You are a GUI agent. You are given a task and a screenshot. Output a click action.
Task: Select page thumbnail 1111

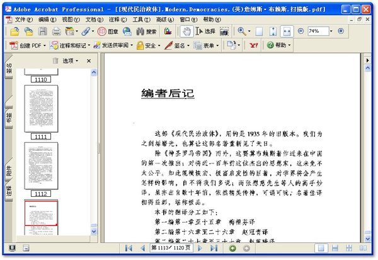(41, 109)
